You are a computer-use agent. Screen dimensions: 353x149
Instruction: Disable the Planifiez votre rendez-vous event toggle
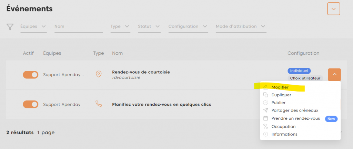[31, 104]
